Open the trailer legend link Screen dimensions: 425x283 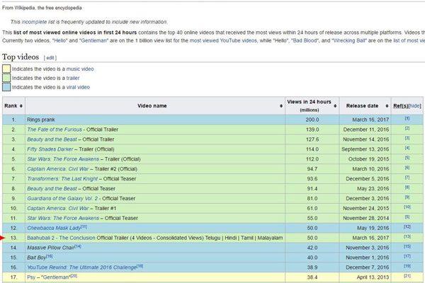73,78
